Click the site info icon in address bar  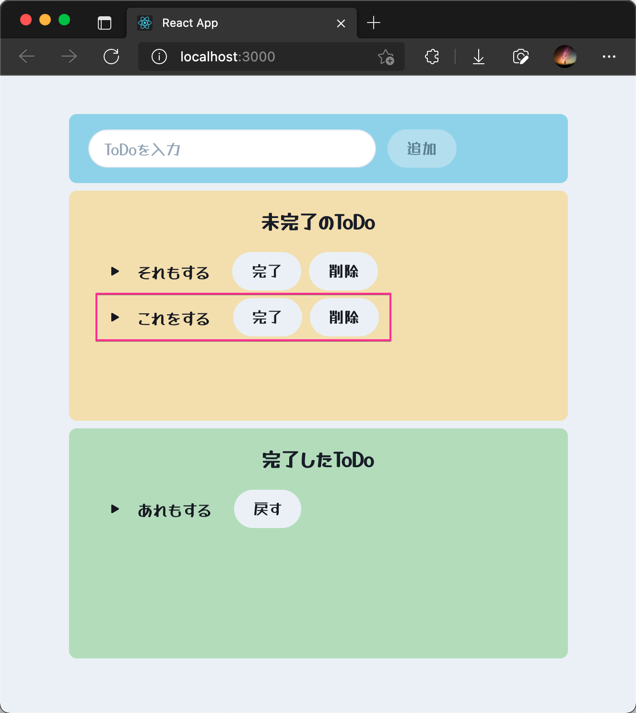point(158,57)
